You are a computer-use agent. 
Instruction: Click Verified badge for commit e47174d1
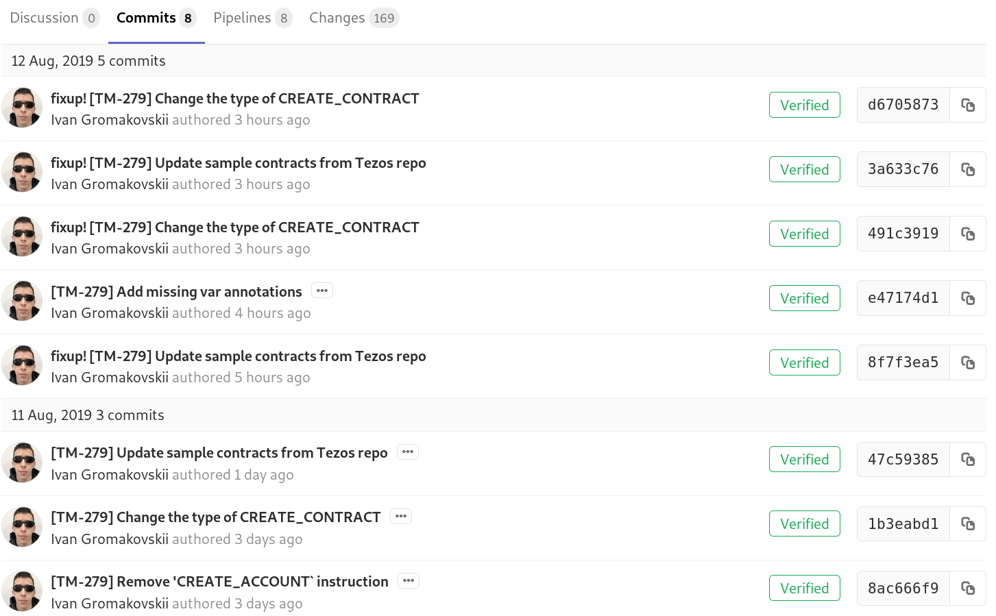805,298
